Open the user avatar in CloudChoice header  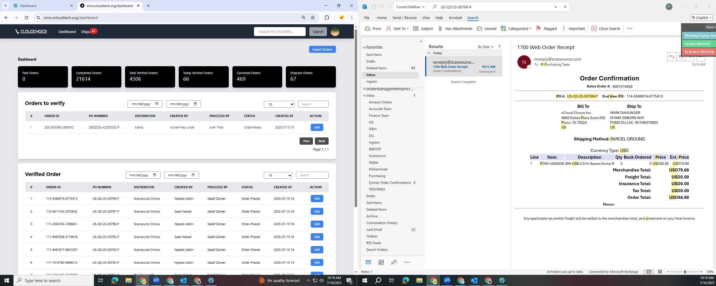[x=335, y=32]
